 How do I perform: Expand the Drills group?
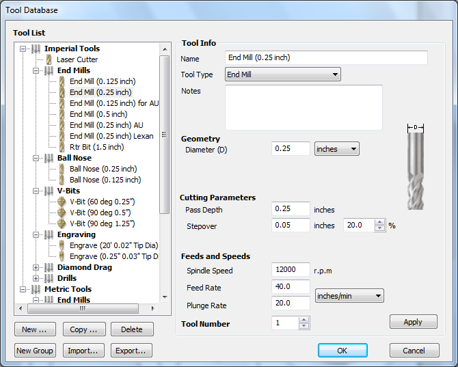[x=36, y=279]
